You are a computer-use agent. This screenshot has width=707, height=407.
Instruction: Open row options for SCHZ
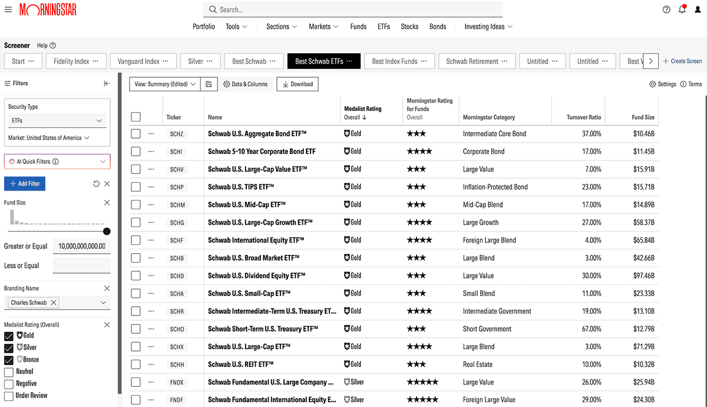coord(151,134)
